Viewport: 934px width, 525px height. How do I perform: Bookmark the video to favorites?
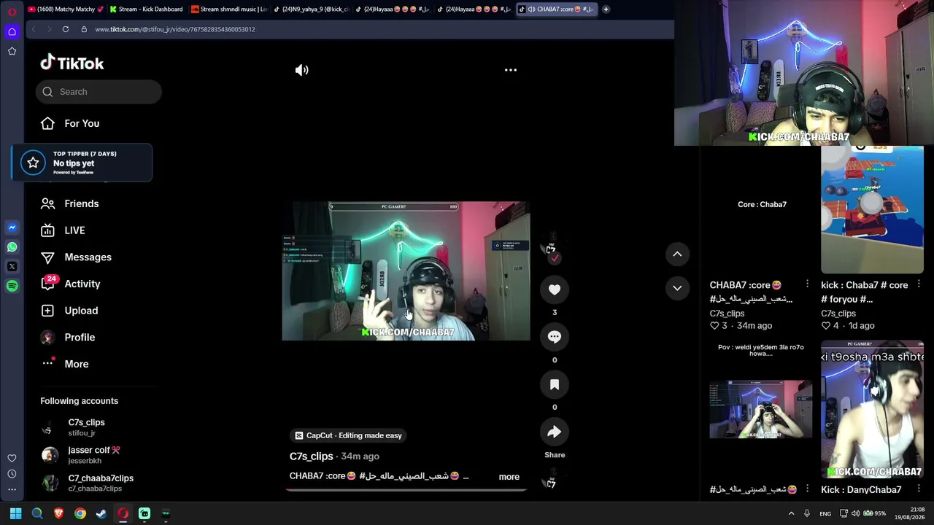555,384
